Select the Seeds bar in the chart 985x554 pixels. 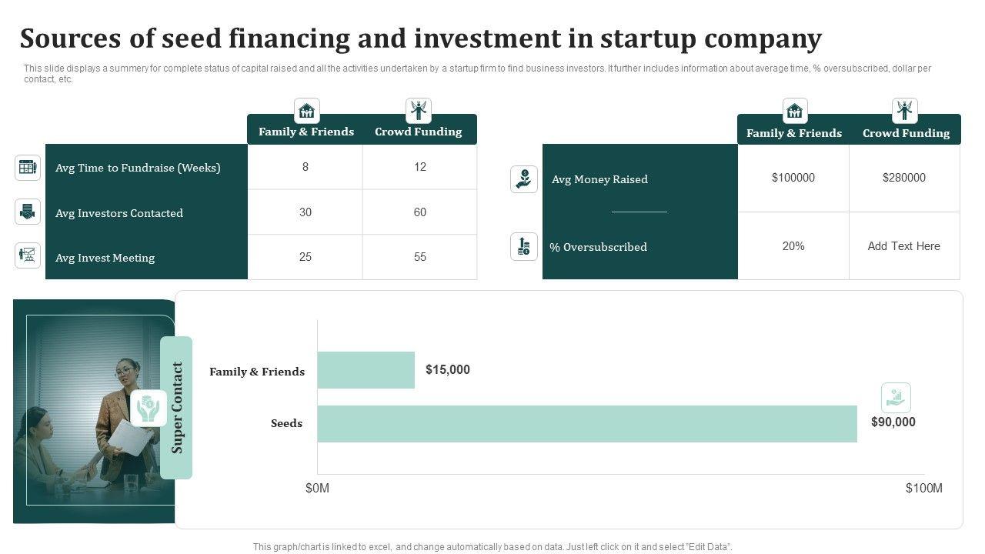tap(586, 424)
